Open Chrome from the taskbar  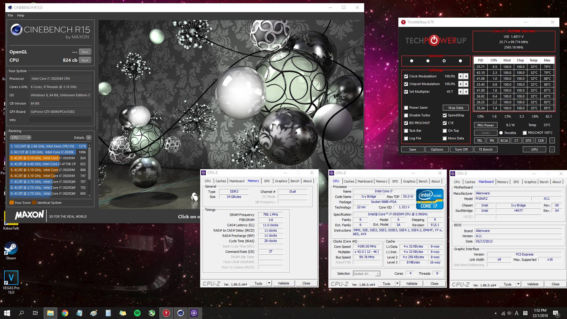65,313
